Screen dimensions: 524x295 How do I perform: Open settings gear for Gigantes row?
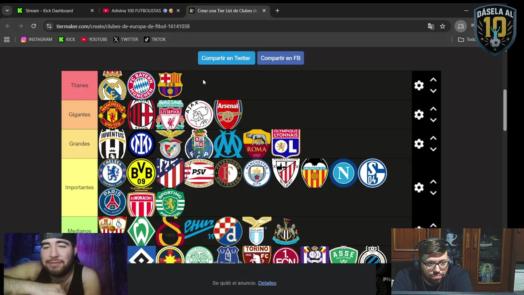tap(419, 114)
